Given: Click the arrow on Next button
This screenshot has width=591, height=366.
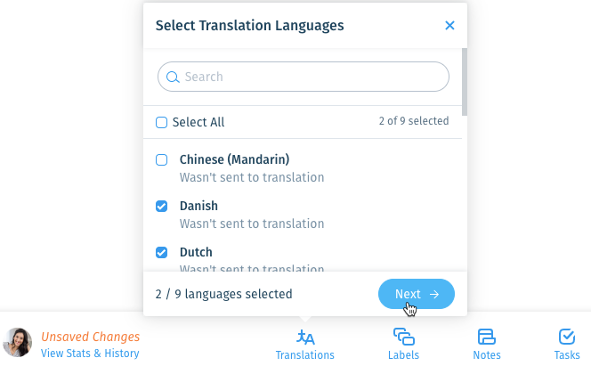Looking at the screenshot, I should coord(434,294).
